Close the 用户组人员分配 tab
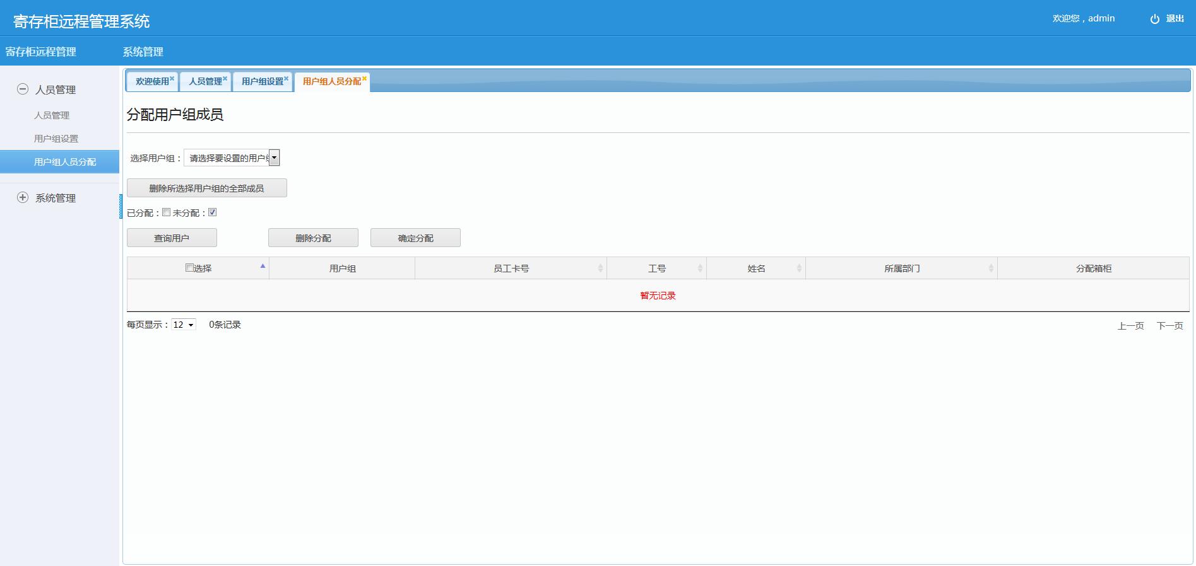Image resolution: width=1196 pixels, height=566 pixels. click(364, 79)
